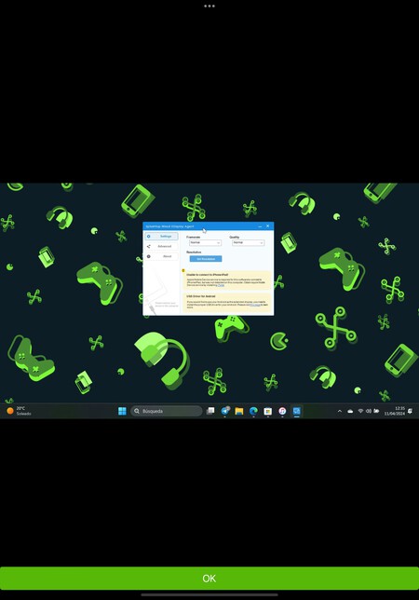Open Task View in the taskbar

pos(210,411)
